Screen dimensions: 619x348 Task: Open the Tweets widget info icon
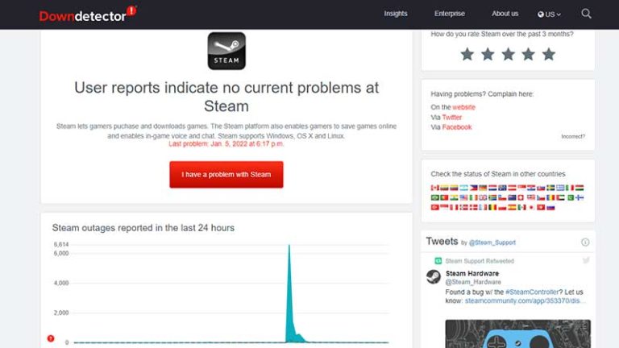tap(585, 242)
